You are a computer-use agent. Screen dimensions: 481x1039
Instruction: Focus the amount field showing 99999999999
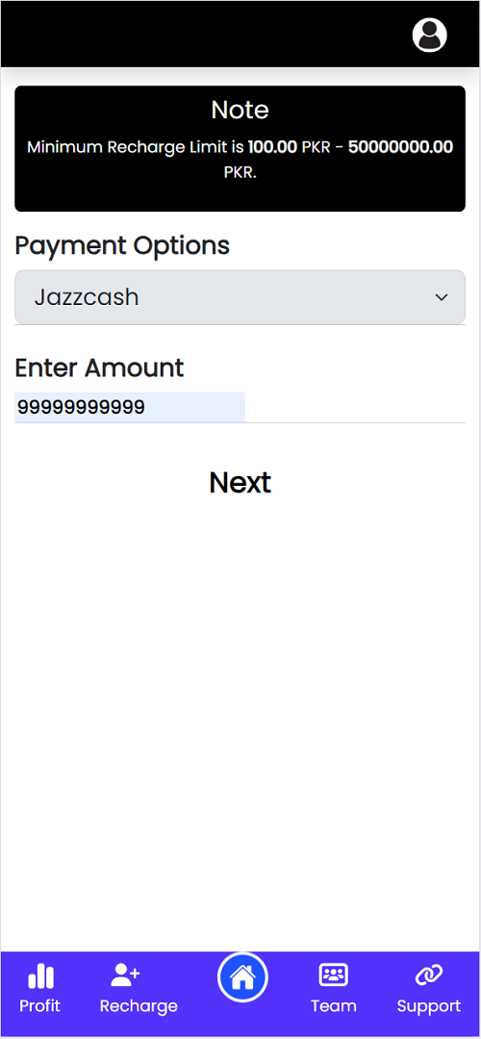click(130, 407)
